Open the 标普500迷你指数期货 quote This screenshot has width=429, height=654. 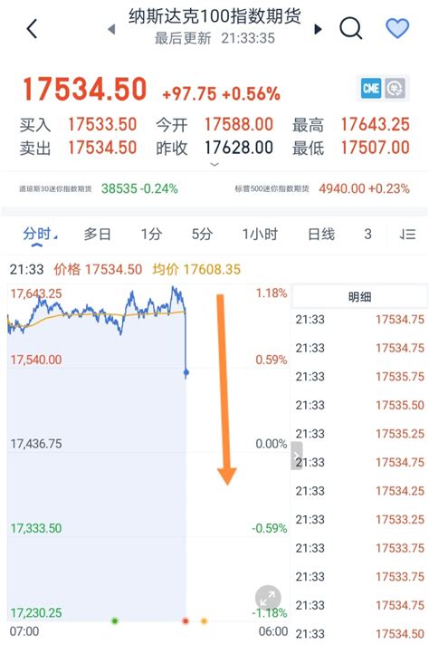322,189
